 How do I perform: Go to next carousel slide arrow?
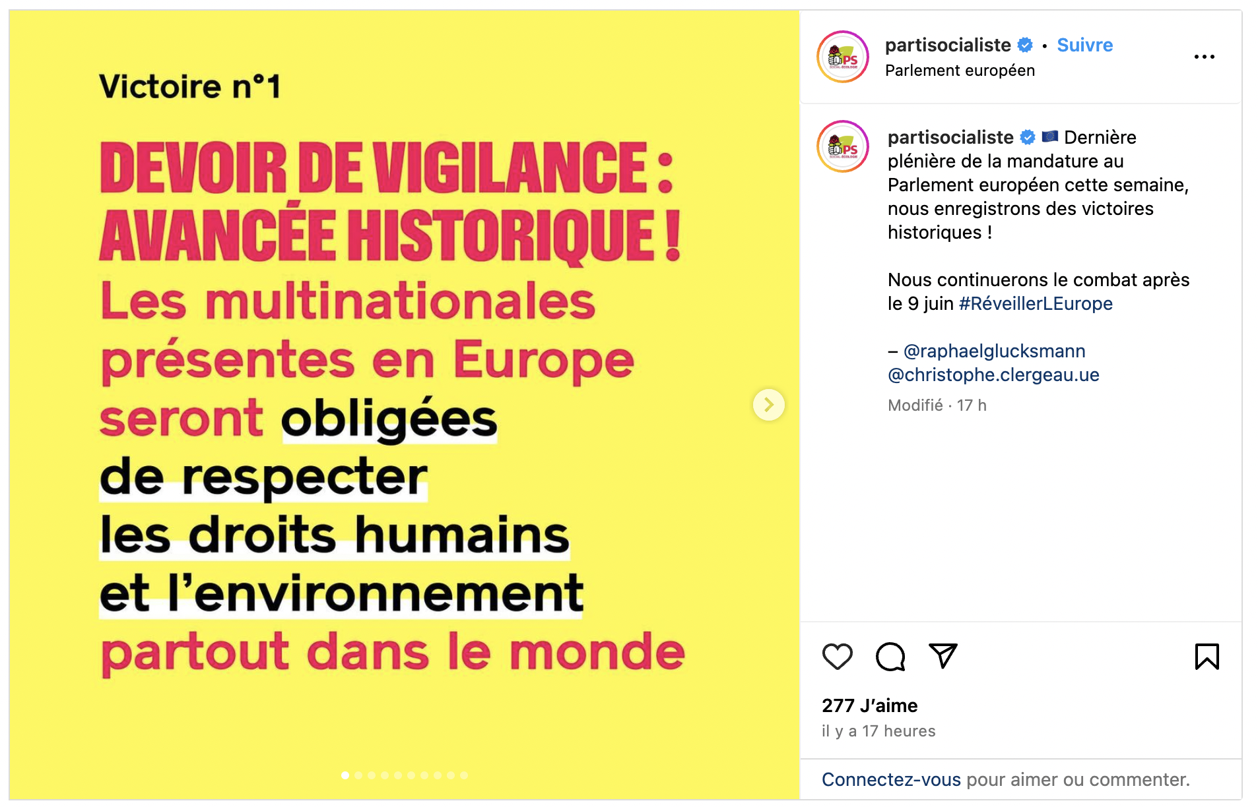point(769,404)
